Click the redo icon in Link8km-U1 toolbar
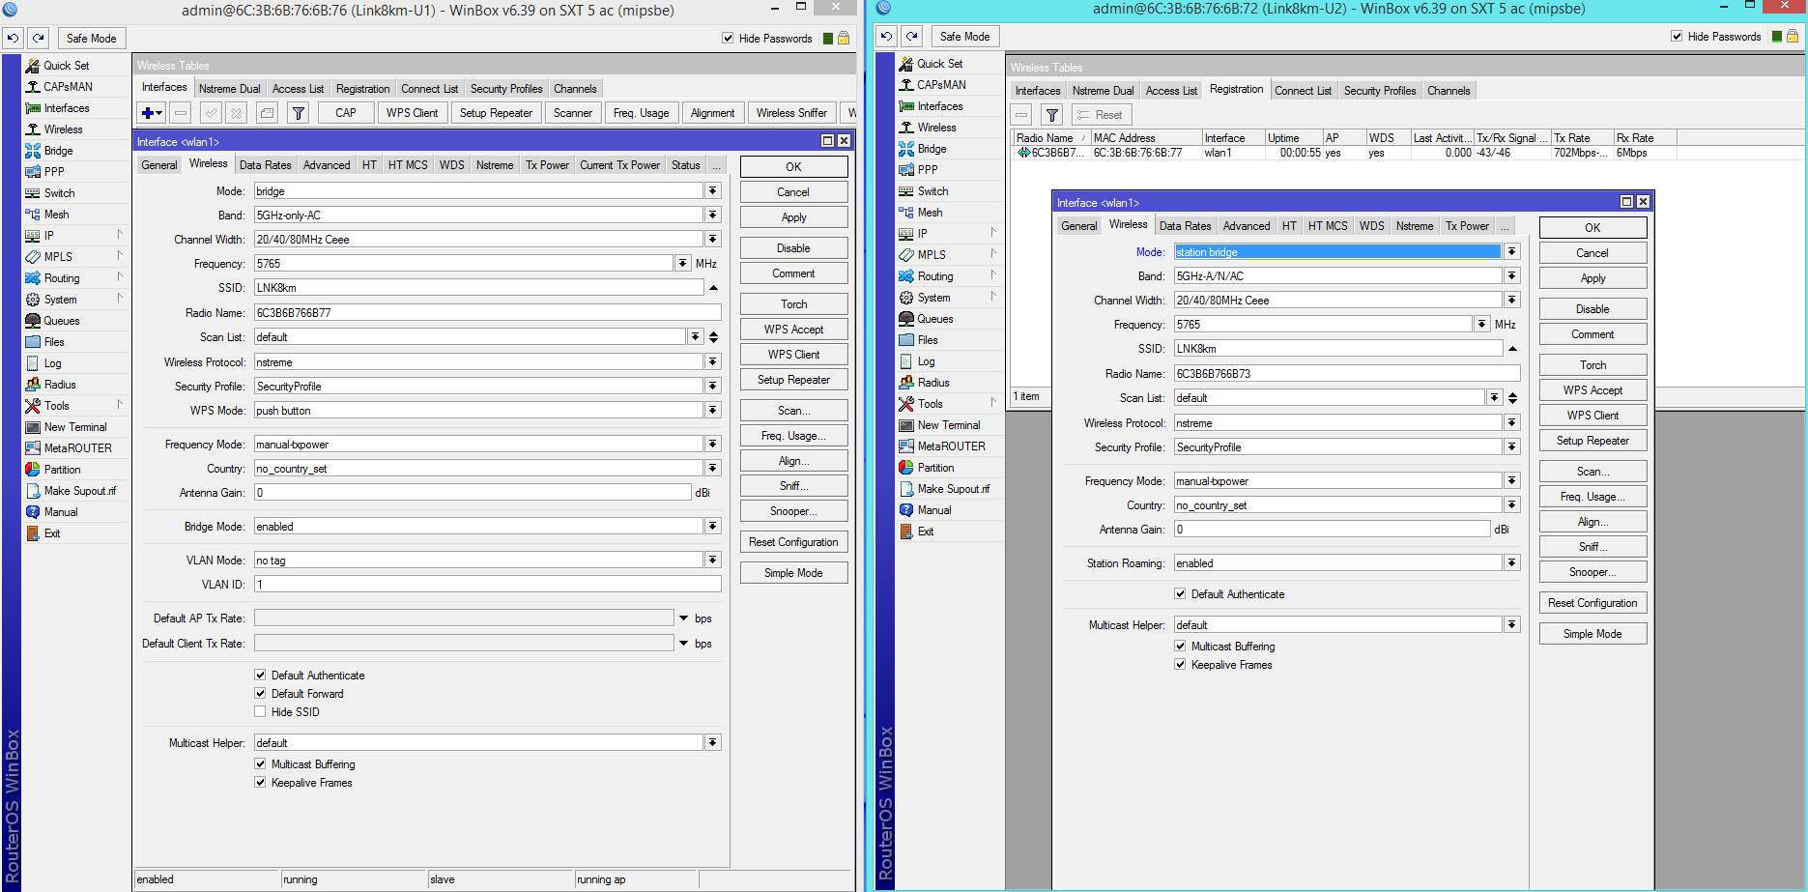 click(38, 39)
